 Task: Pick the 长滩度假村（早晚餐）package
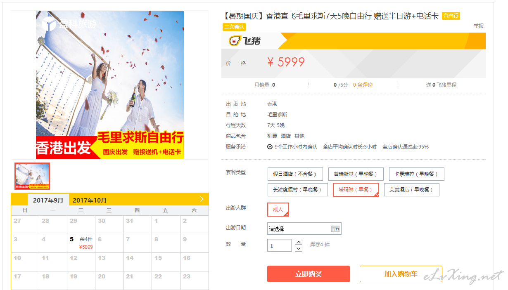coord(297,190)
